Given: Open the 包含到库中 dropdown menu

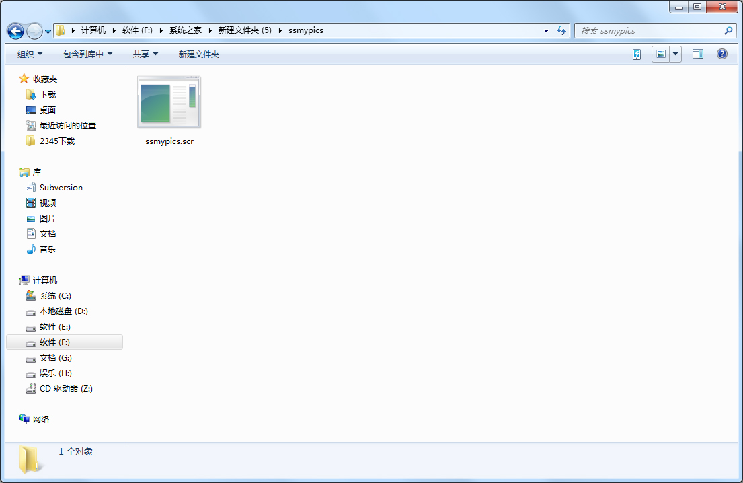Looking at the screenshot, I should (x=87, y=54).
